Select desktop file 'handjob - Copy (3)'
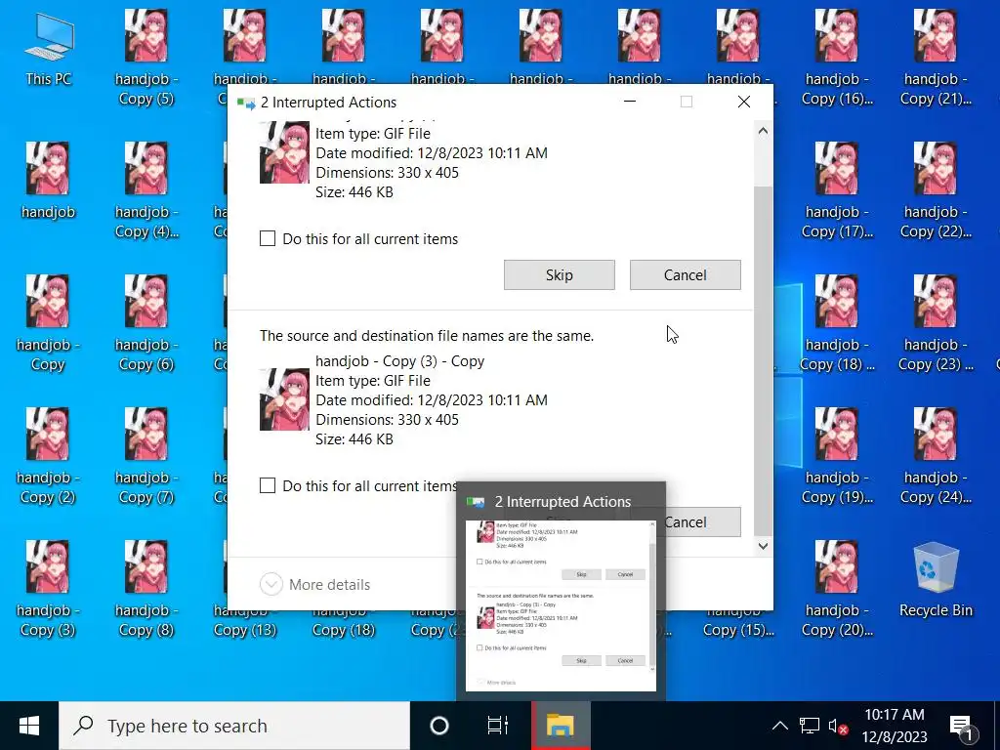Image resolution: width=1000 pixels, height=750 pixels. click(48, 588)
